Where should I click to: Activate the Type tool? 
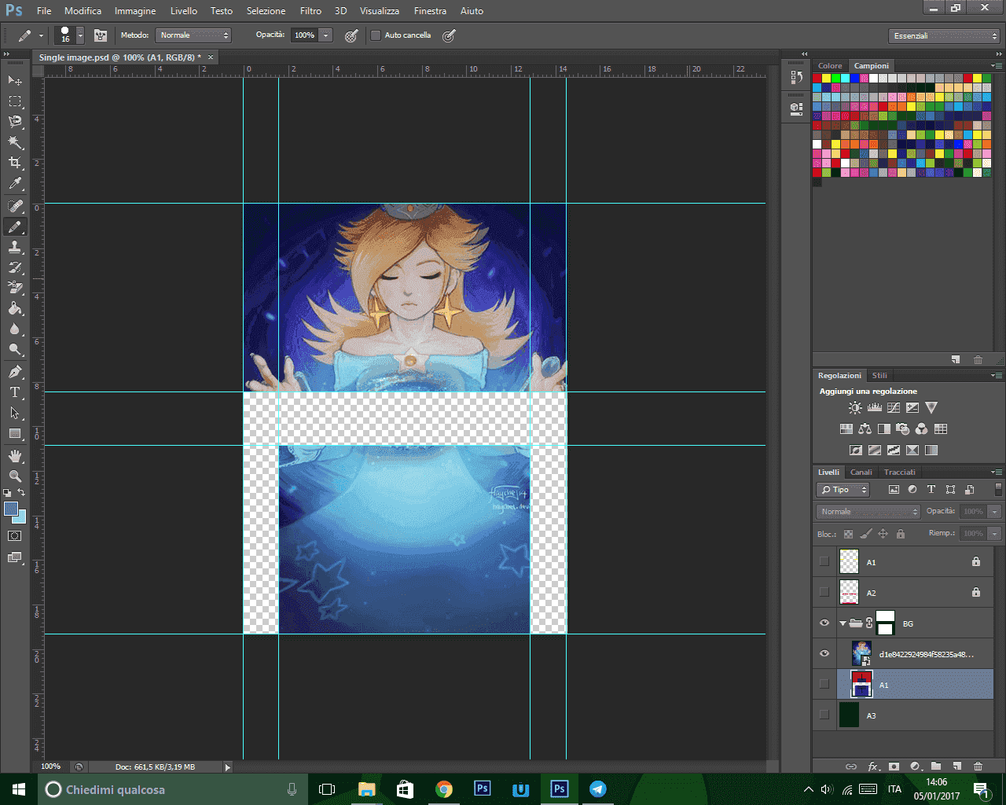15,392
